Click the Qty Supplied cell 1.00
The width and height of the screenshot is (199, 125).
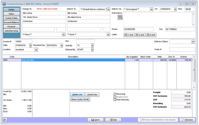point(132,60)
